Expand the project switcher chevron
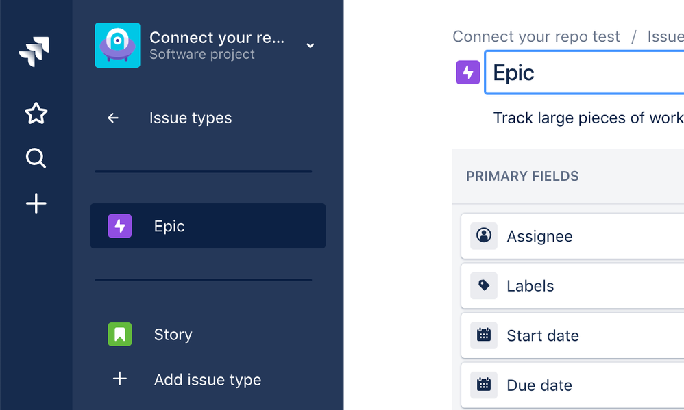684x410 pixels. click(x=310, y=46)
